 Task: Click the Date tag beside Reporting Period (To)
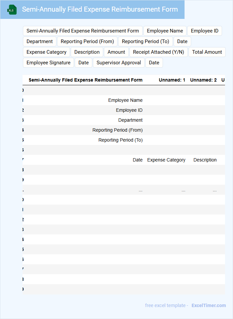click(182, 41)
